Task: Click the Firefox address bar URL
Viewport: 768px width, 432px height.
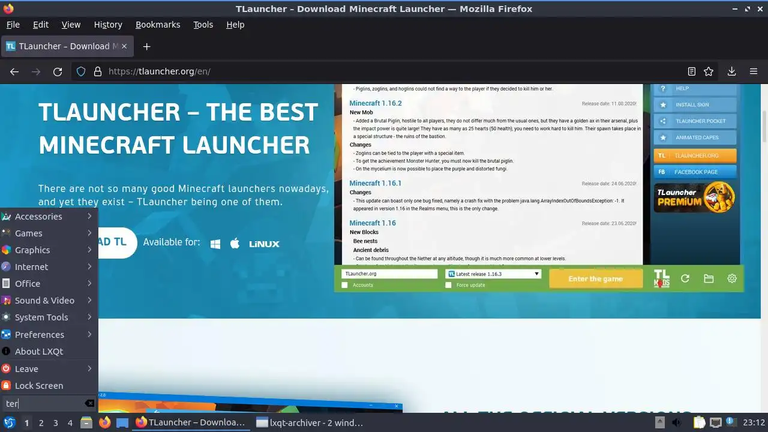Action: tap(159, 71)
